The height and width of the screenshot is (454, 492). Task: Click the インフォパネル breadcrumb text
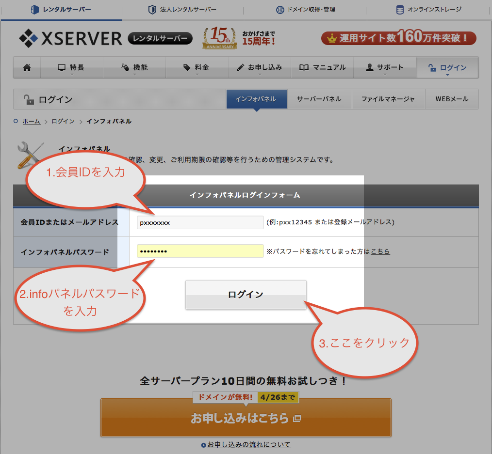coord(109,121)
